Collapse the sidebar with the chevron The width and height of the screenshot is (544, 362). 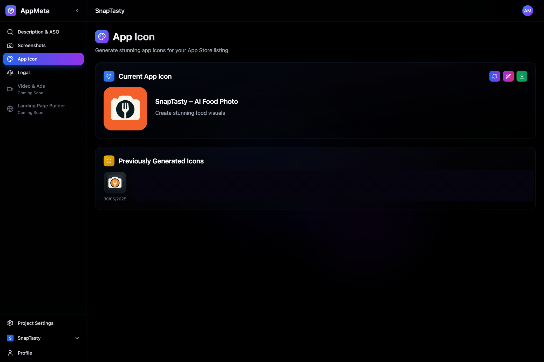coord(77,11)
